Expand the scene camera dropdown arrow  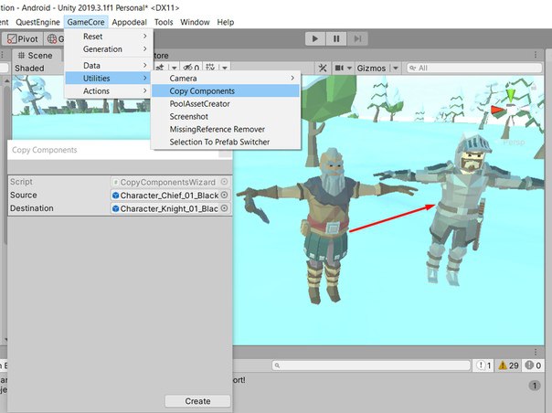349,68
